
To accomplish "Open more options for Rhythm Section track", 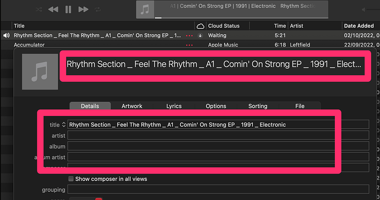I will click(189, 36).
